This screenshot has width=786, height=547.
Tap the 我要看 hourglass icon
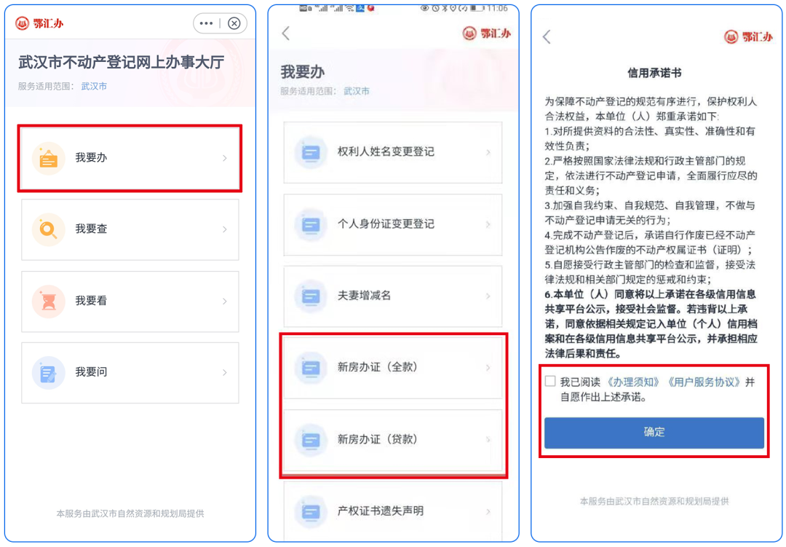click(x=49, y=302)
